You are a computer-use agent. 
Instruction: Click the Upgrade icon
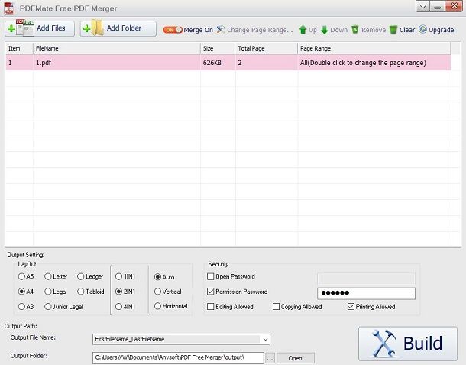pyautogui.click(x=423, y=30)
